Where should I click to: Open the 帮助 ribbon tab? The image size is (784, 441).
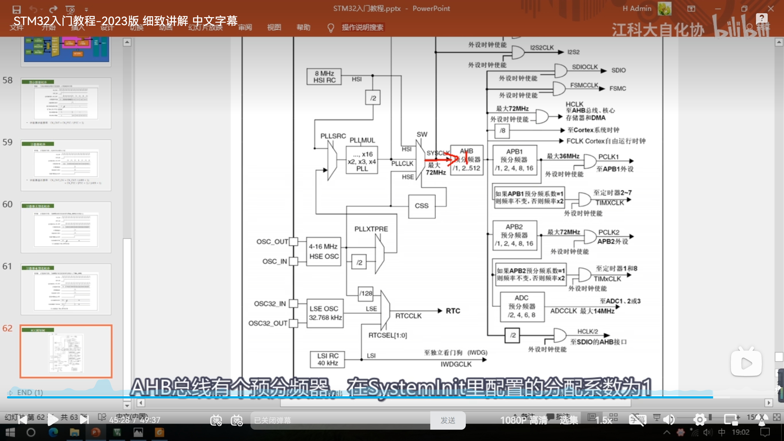coord(303,27)
